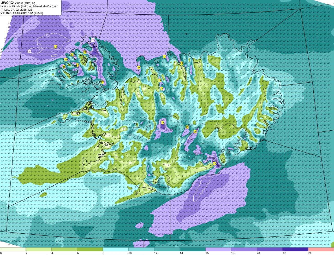Click the legend scale value 6

coord(77,253)
